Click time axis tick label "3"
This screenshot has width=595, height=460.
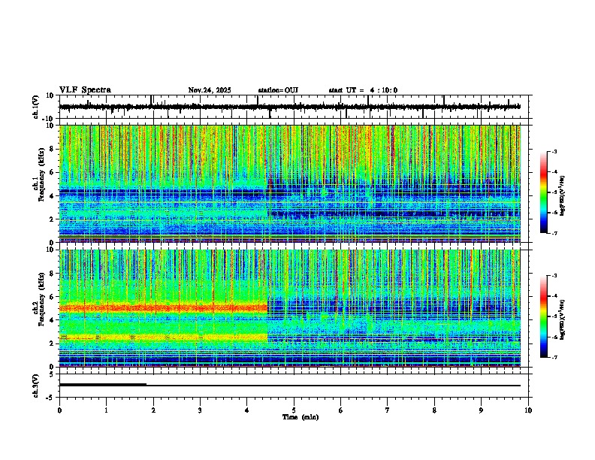click(200, 410)
